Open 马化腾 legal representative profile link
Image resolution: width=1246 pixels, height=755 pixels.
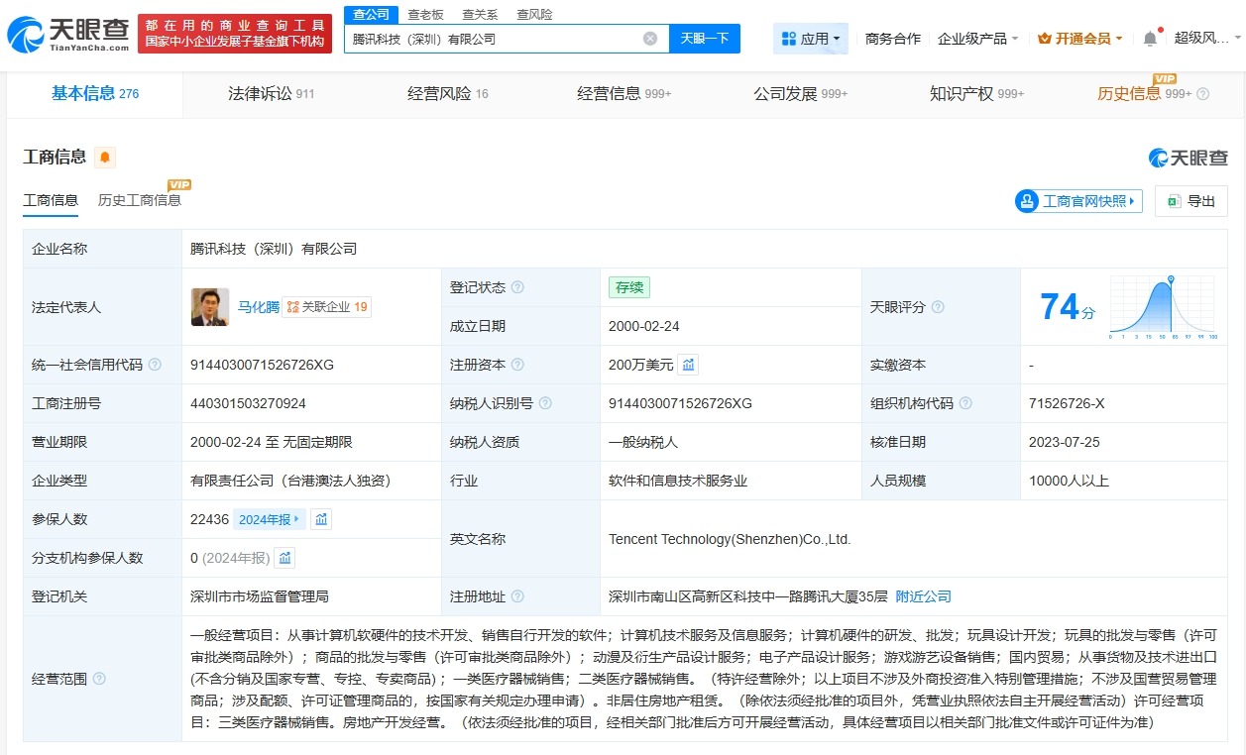[x=259, y=307]
